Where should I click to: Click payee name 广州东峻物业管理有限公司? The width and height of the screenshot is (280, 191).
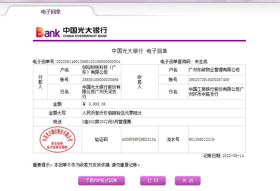(214, 70)
